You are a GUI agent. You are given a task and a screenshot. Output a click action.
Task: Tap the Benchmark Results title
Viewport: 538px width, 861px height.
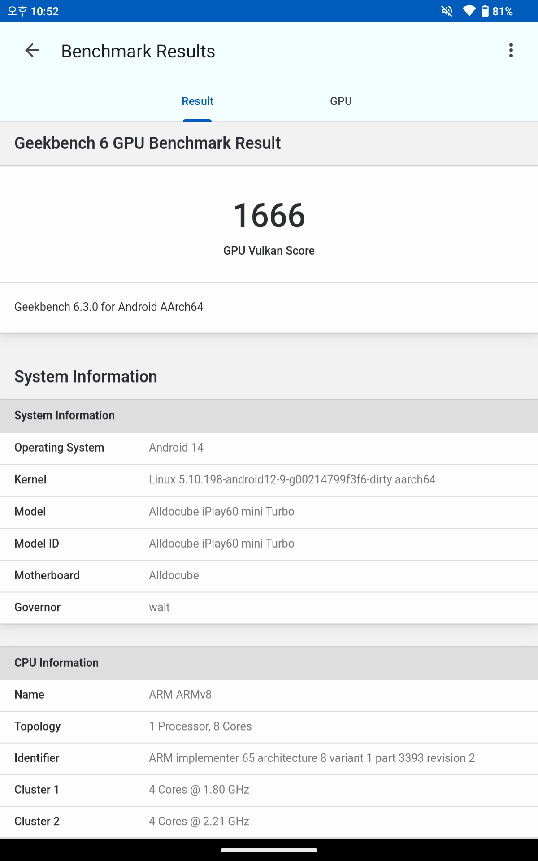click(x=138, y=51)
